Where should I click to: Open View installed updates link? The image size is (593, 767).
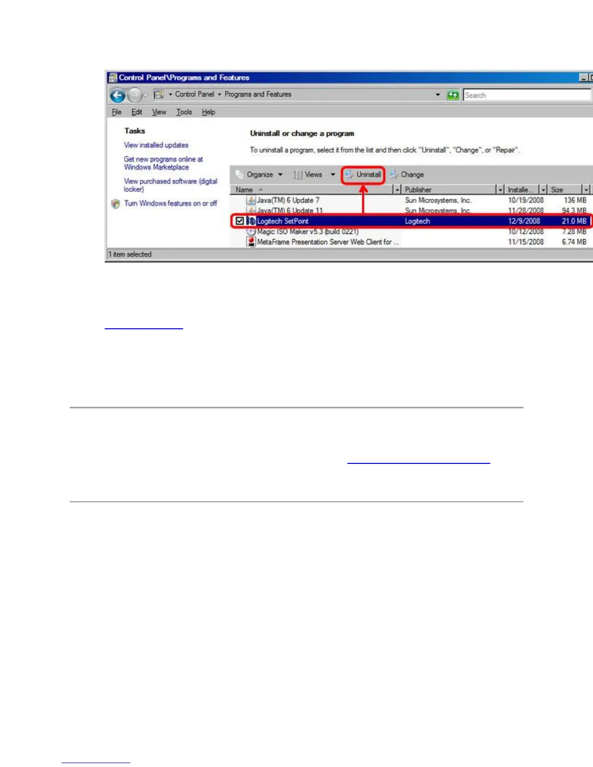point(156,145)
